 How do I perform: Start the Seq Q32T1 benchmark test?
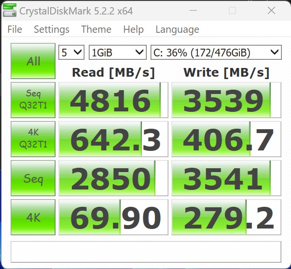pos(33,100)
